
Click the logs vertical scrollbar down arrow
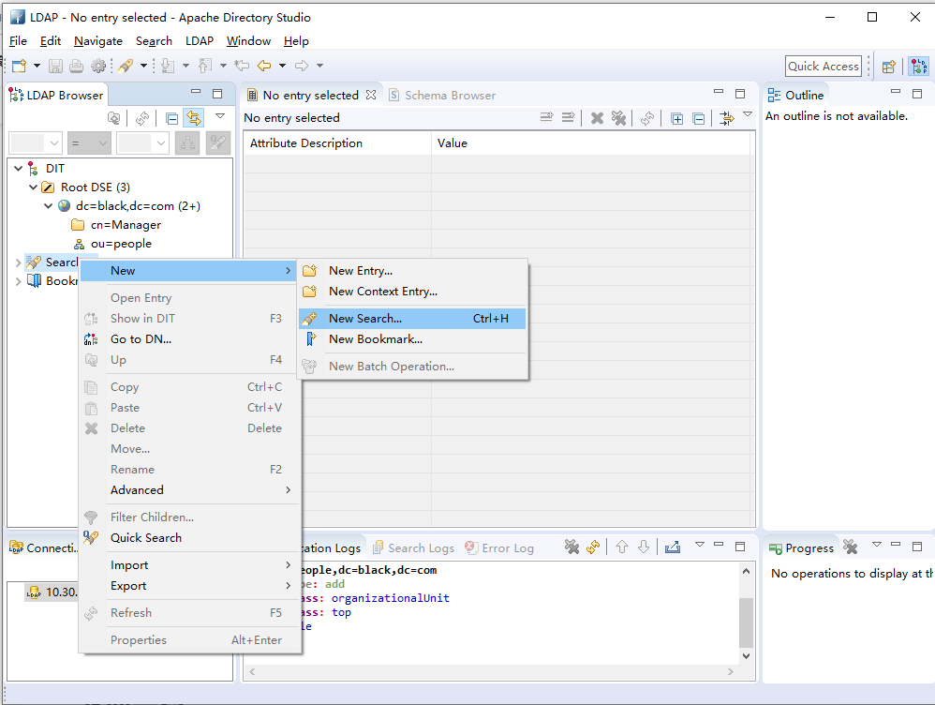pos(746,655)
